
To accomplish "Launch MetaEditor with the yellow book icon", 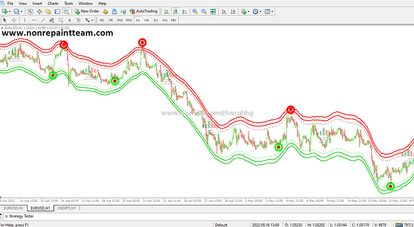I will [106, 11].
